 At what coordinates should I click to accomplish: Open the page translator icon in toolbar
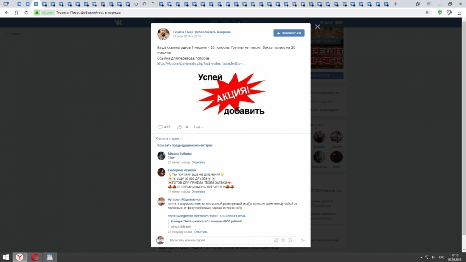point(449,13)
